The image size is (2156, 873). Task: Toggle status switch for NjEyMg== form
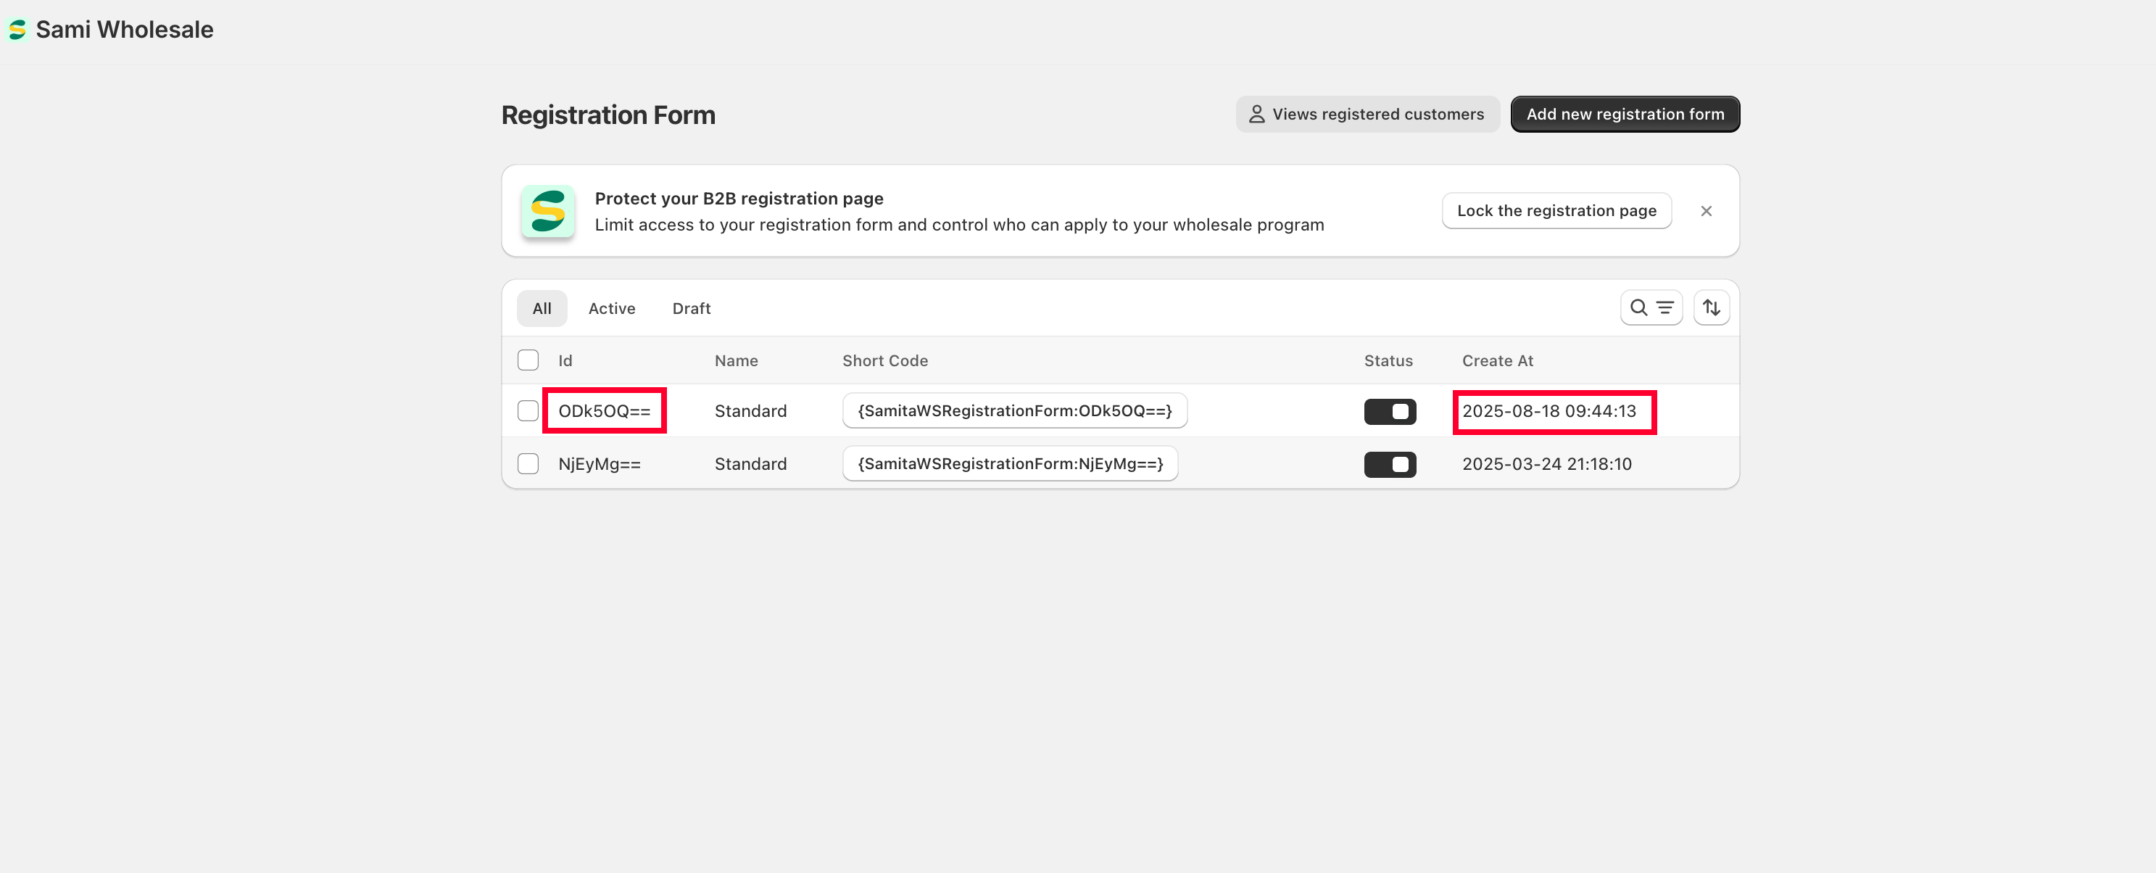click(1389, 464)
